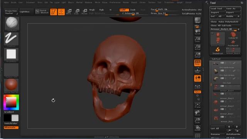Image resolution: width=247 pixels, height=139 pixels.
Task: Select the SimpleBrush tool icon
Action: coord(218,51)
